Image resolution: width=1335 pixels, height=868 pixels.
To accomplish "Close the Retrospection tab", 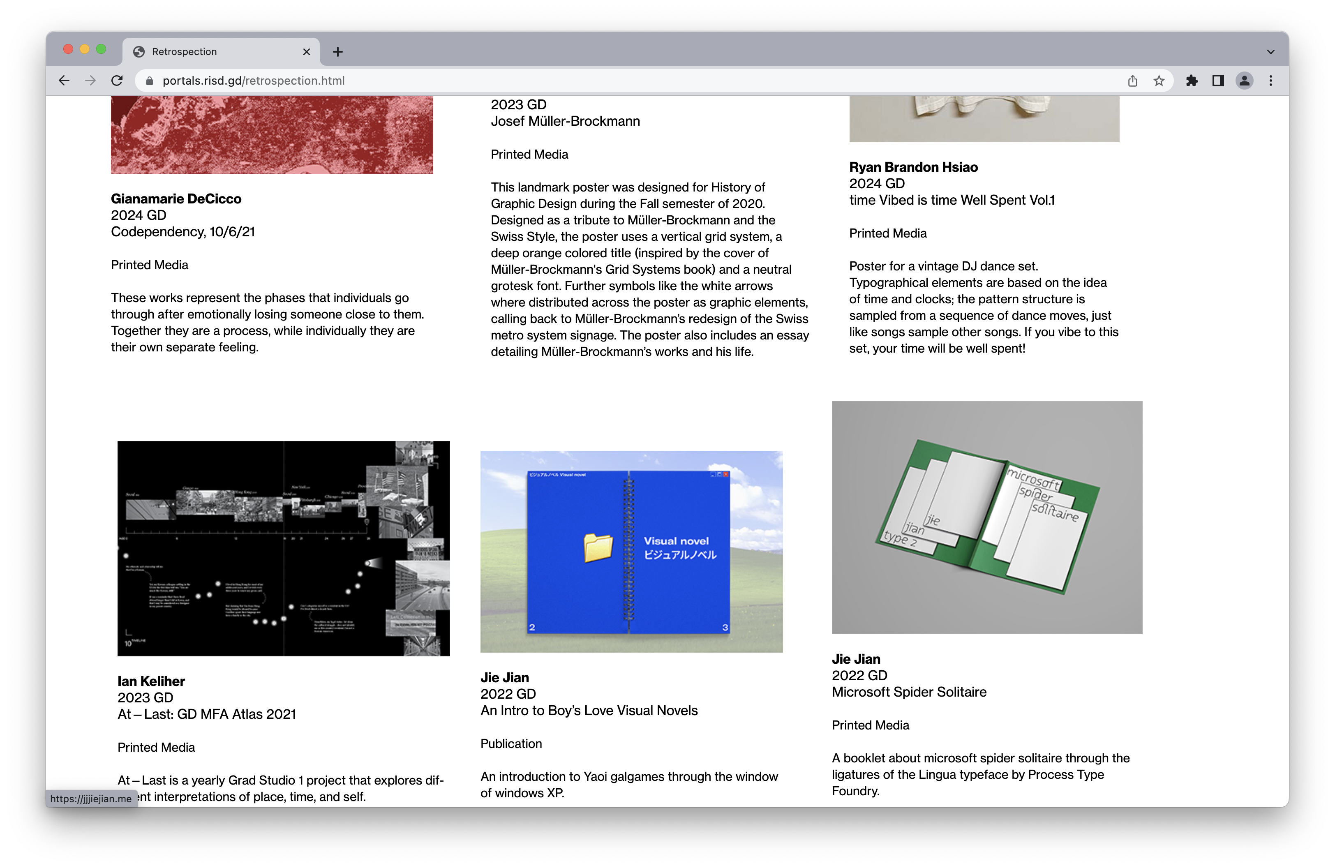I will pyautogui.click(x=306, y=52).
